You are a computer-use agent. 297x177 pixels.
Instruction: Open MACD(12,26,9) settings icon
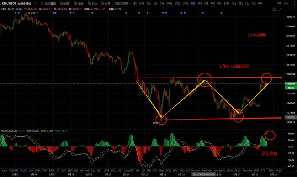(x=20, y=131)
